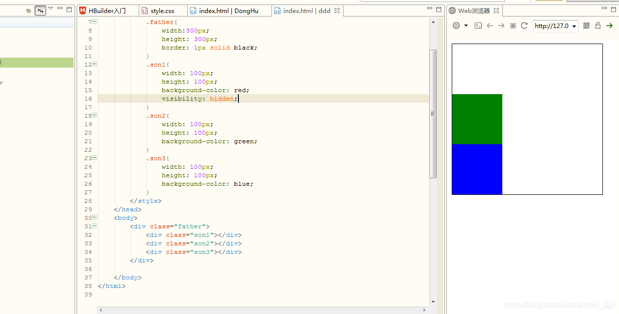Show the QR code for page
This screenshot has width=619, height=314.
pyautogui.click(x=586, y=26)
